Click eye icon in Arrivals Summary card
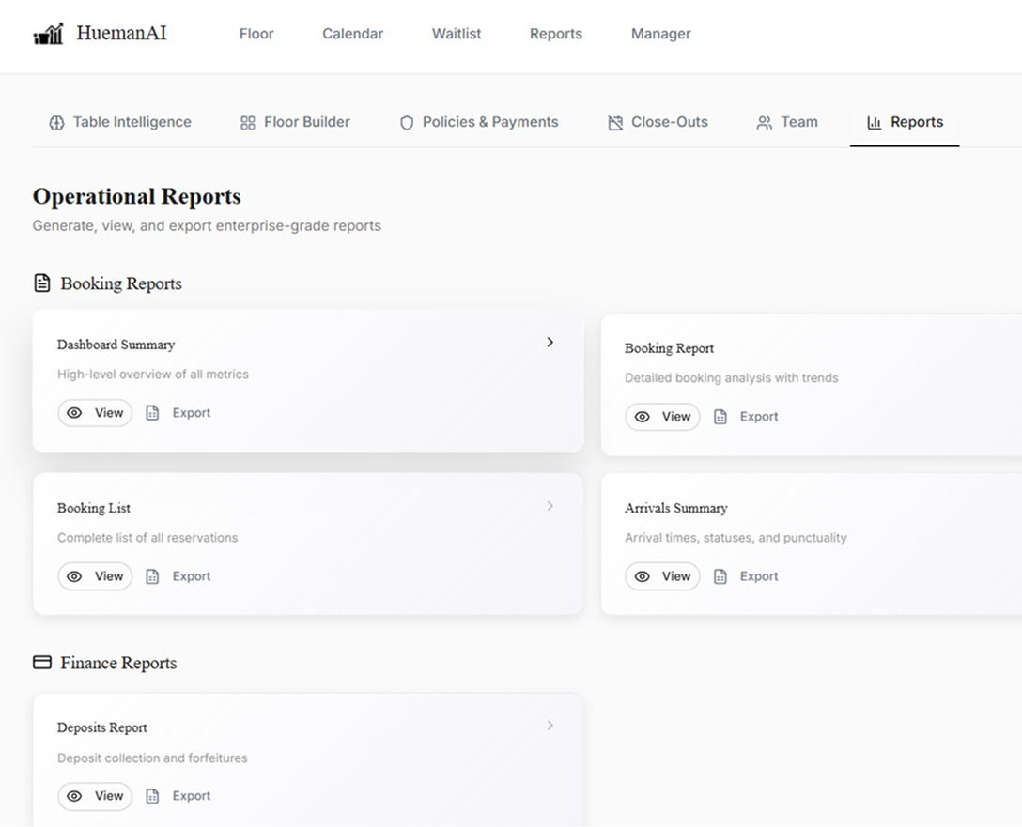This screenshot has height=827, width=1022. (643, 576)
